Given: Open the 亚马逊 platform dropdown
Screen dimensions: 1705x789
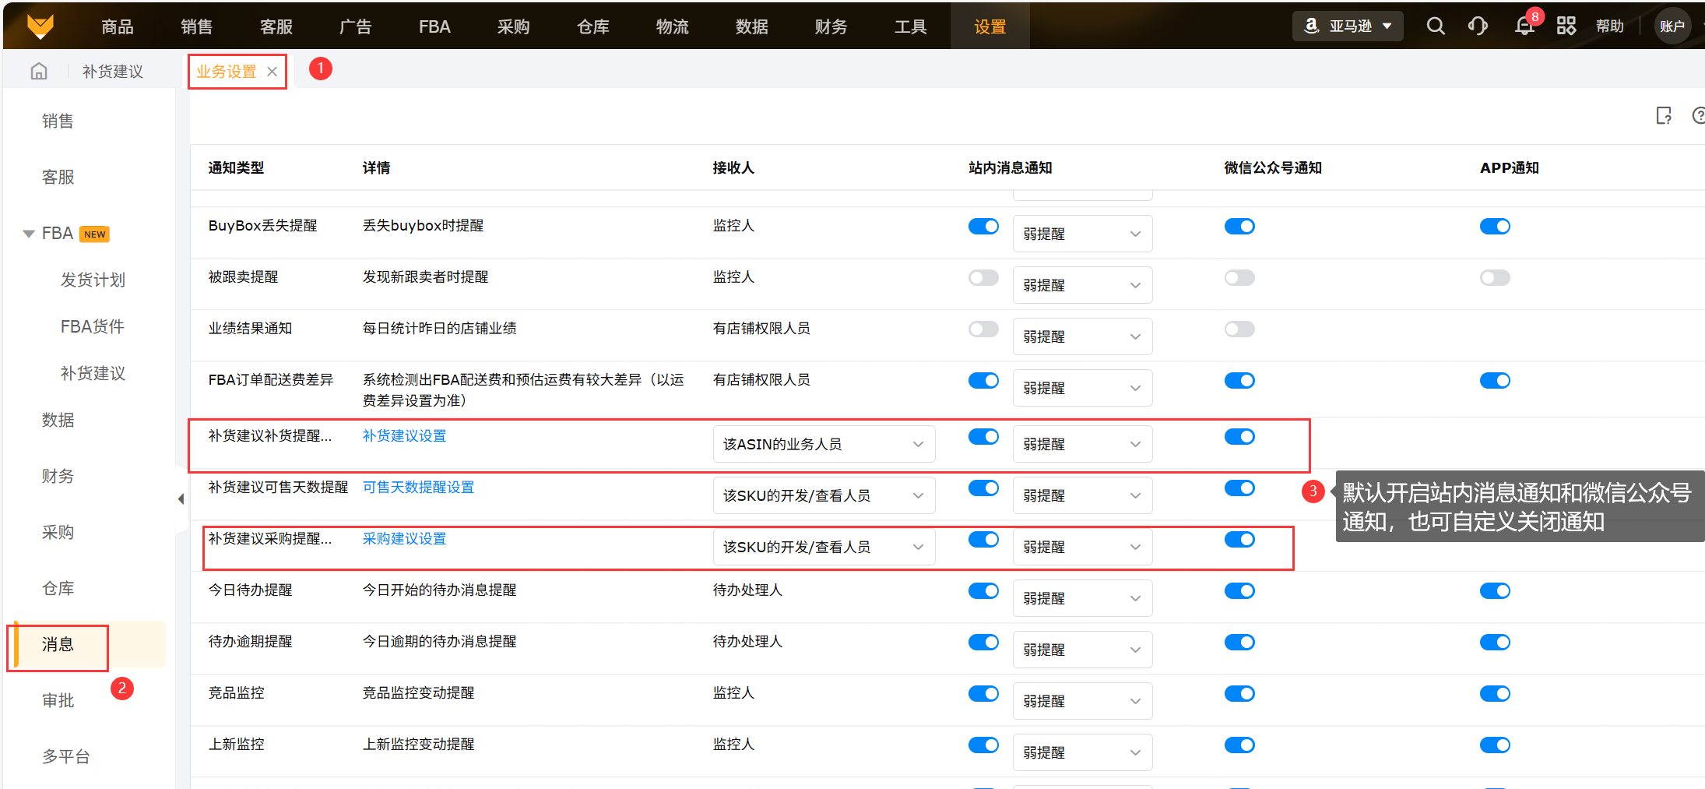Looking at the screenshot, I should coord(1348,26).
